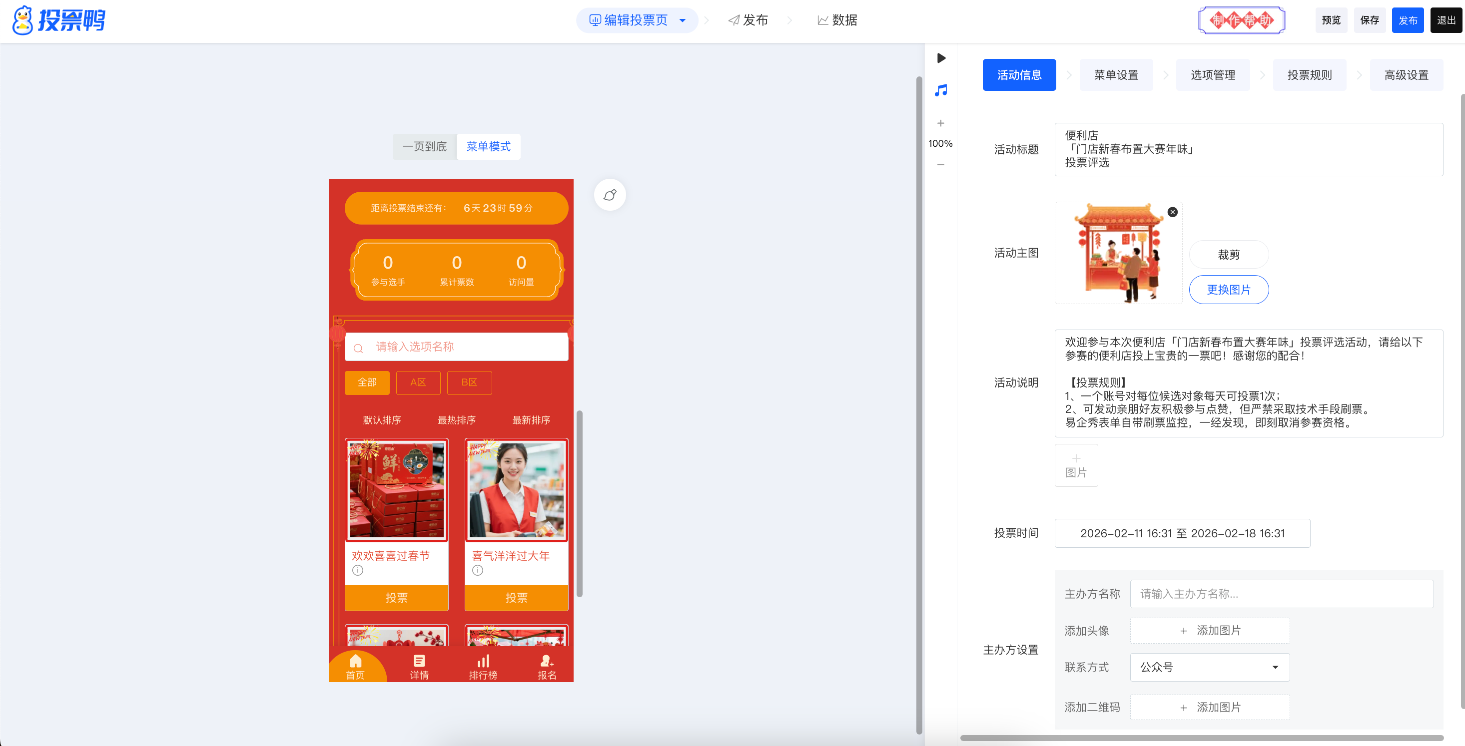Open the 联系方式 公众号 dropdown
This screenshot has height=746, width=1465.
(1209, 667)
